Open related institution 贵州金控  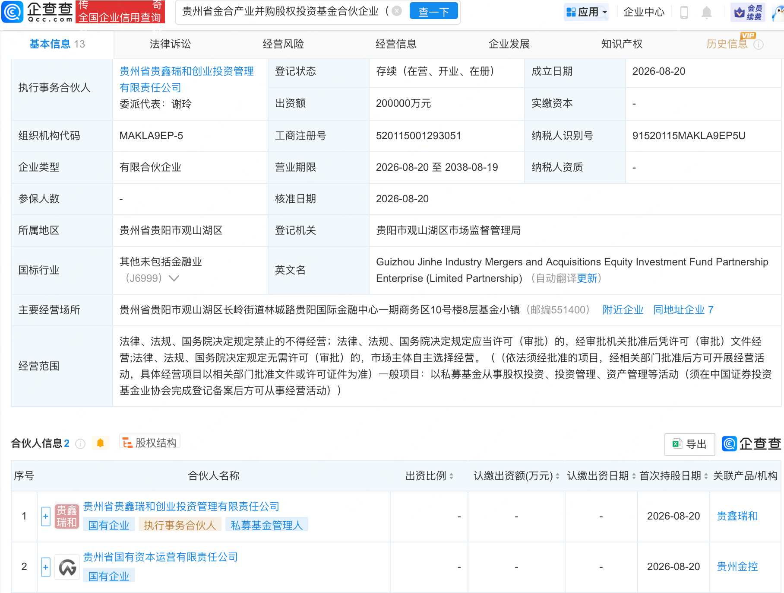click(737, 567)
